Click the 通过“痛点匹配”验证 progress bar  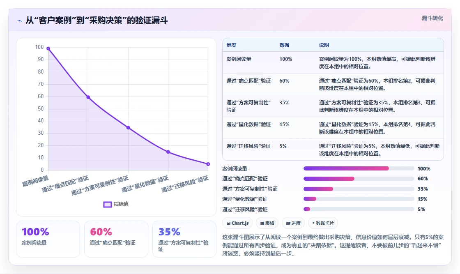pyautogui.click(x=359, y=179)
